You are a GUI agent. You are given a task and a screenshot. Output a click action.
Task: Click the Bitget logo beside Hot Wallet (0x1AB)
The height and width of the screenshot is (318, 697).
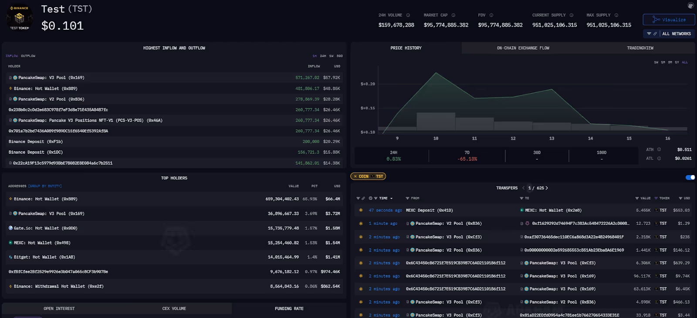point(10,257)
